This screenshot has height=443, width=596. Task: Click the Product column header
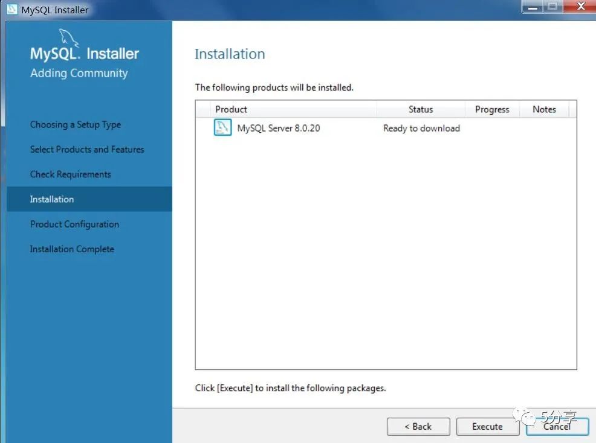pyautogui.click(x=293, y=109)
